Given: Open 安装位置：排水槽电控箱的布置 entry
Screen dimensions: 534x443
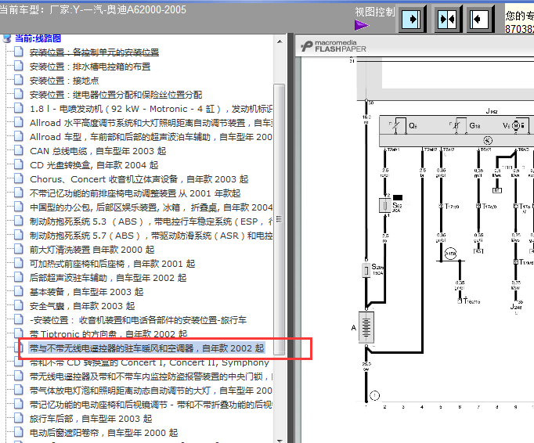Looking at the screenshot, I should (x=90, y=67).
